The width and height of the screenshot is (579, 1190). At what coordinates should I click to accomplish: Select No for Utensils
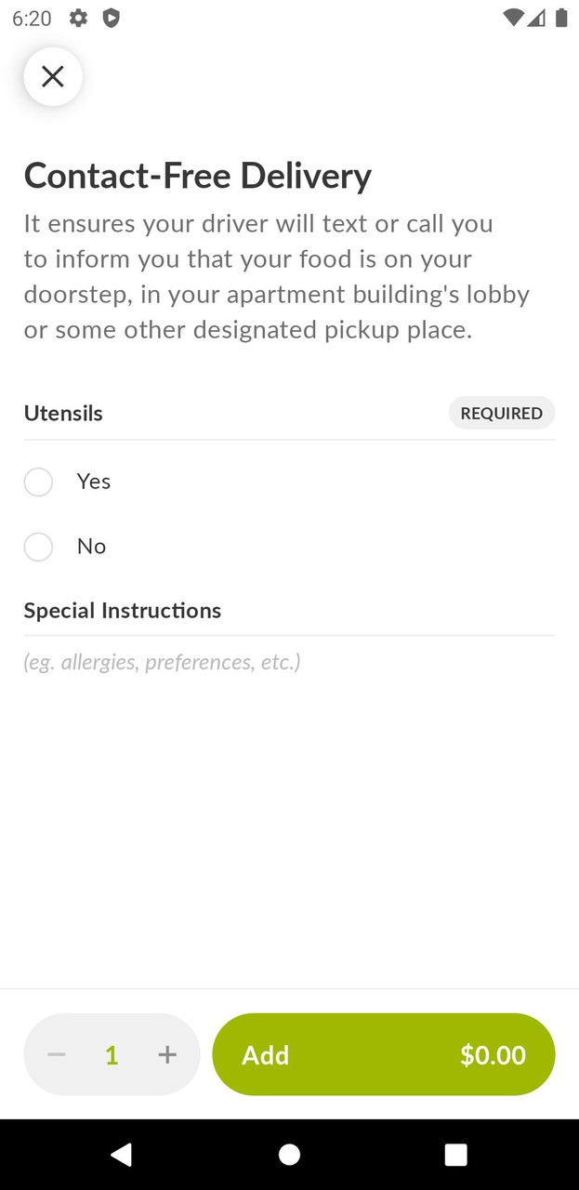(38, 548)
